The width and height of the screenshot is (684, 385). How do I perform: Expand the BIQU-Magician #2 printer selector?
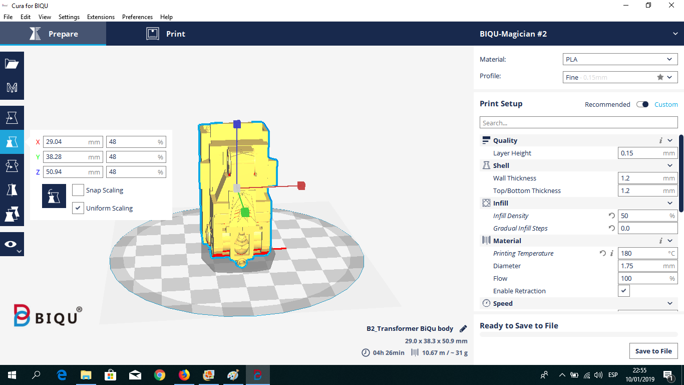point(578,34)
